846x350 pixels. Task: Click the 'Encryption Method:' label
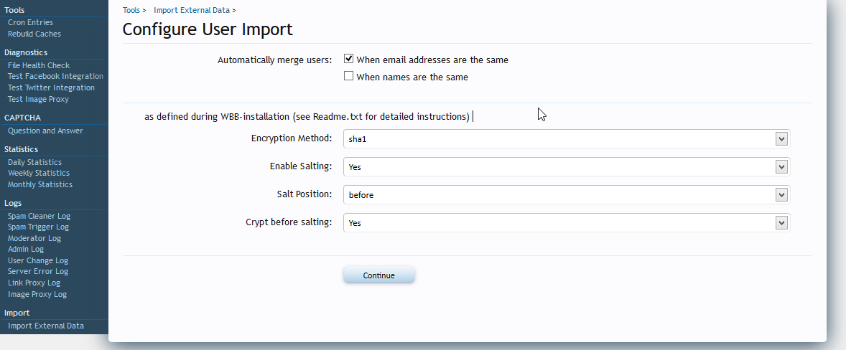292,138
